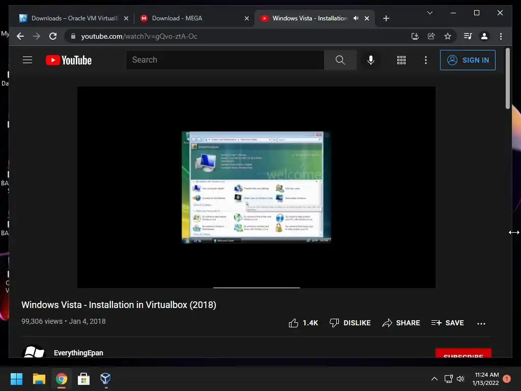This screenshot has height=391, width=521.
Task: Open YouTube settings three-dot menu
Action: (x=426, y=60)
